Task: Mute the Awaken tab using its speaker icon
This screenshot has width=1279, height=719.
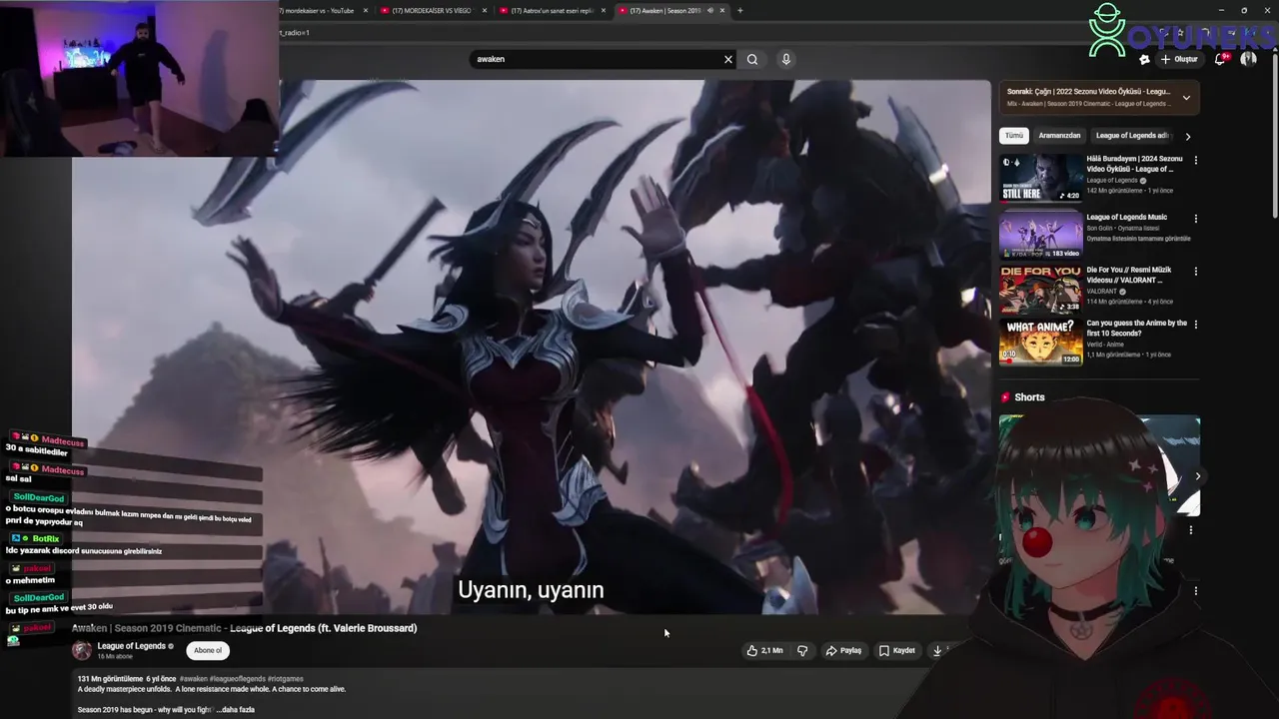Action: tap(709, 10)
